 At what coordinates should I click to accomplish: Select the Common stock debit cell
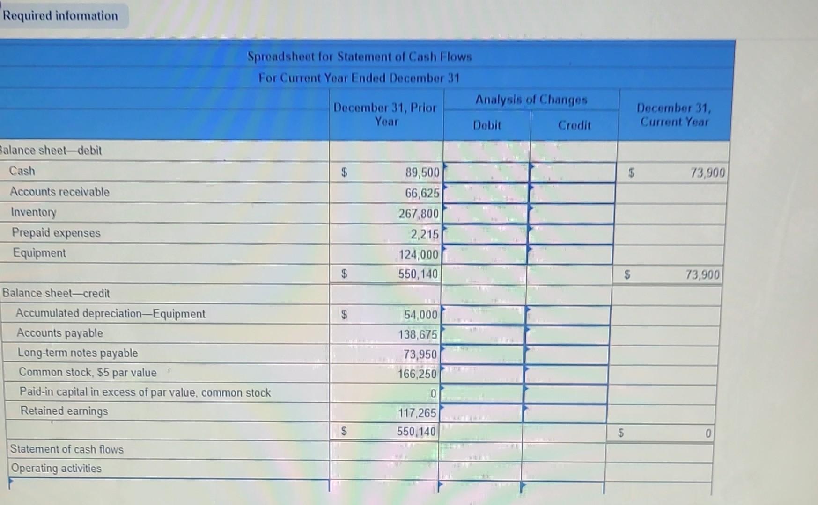(482, 375)
